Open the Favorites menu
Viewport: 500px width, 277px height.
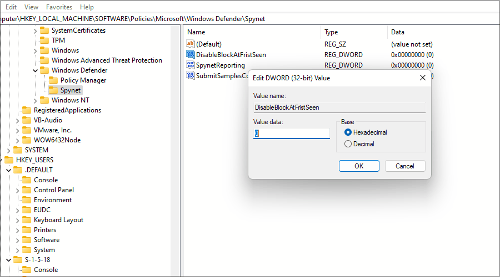59,7
